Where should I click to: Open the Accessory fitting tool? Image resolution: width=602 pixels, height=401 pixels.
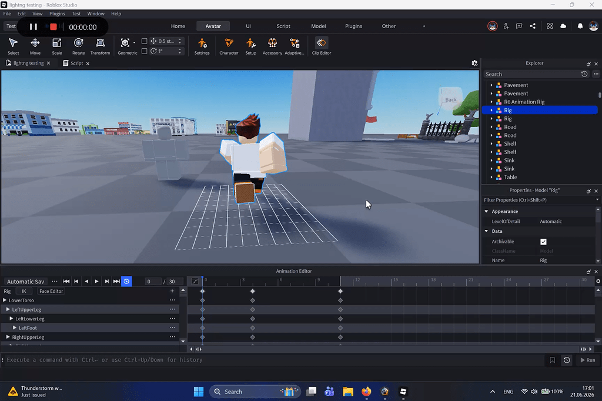(x=272, y=46)
